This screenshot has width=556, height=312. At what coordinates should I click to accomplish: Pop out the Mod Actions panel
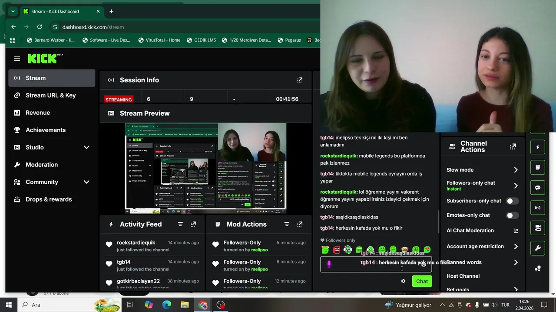tap(300, 224)
